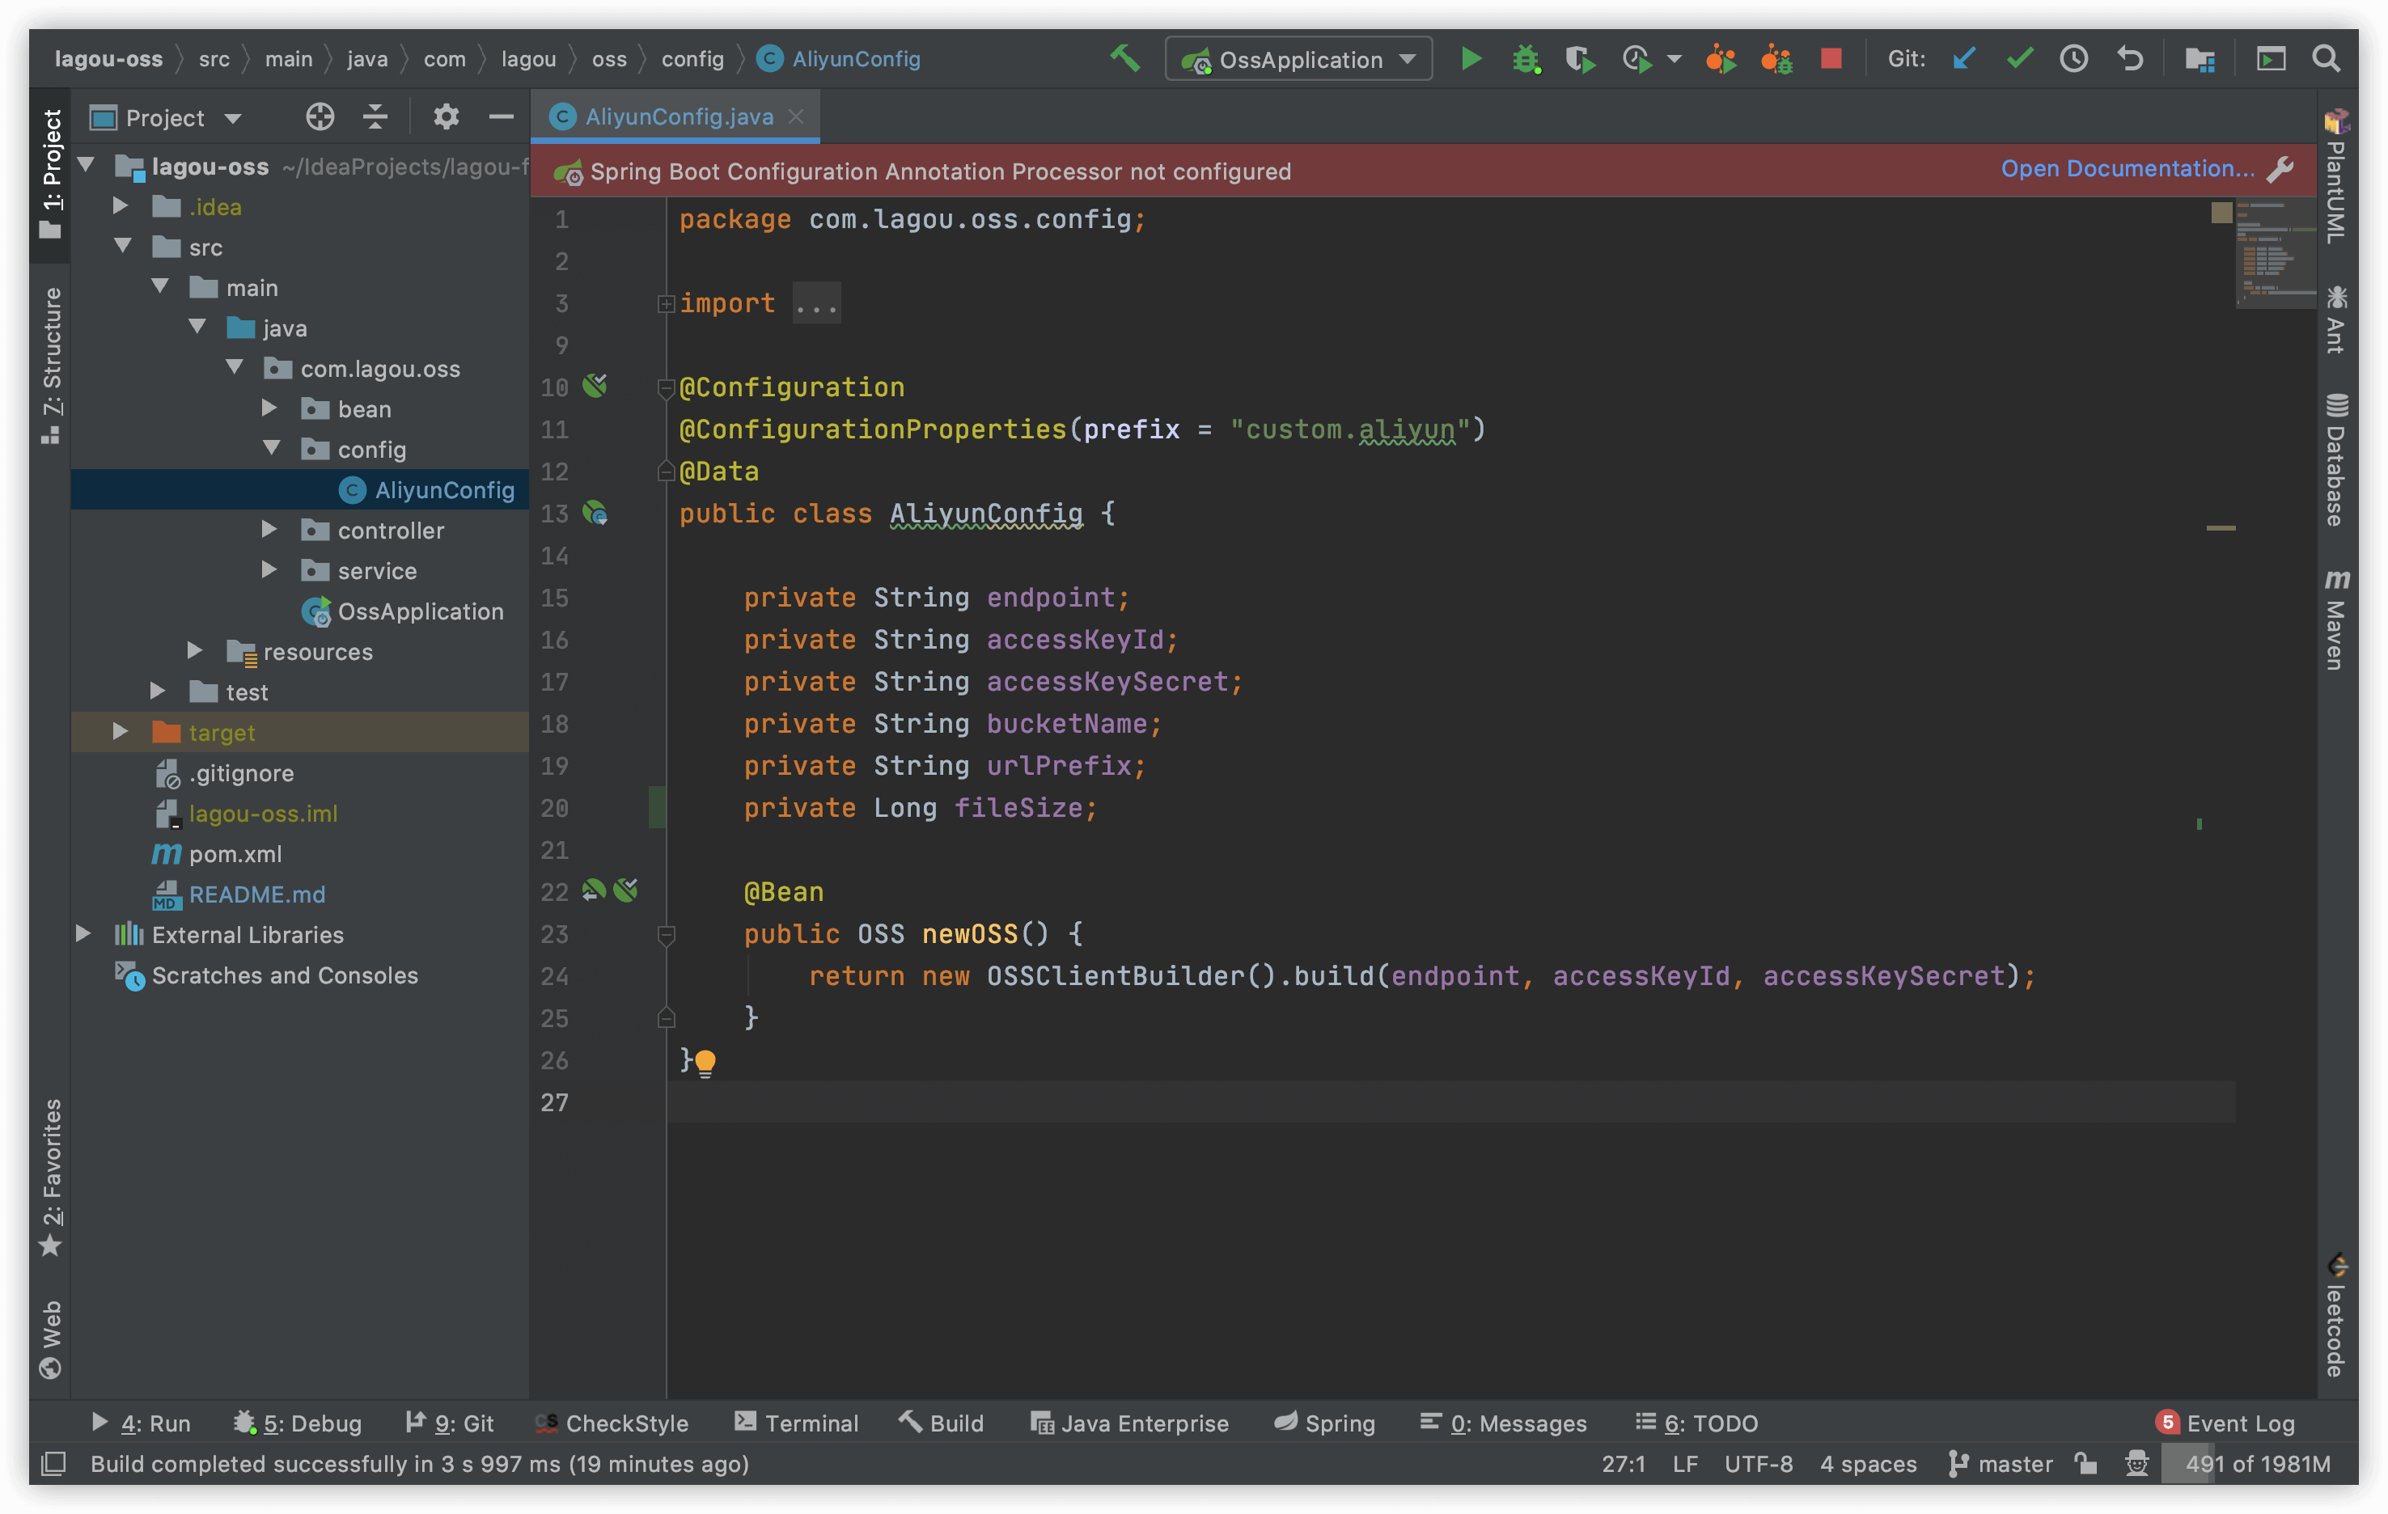This screenshot has height=1514, width=2388.
Task: Click the yellow lightbulb intention icon
Action: tap(705, 1063)
